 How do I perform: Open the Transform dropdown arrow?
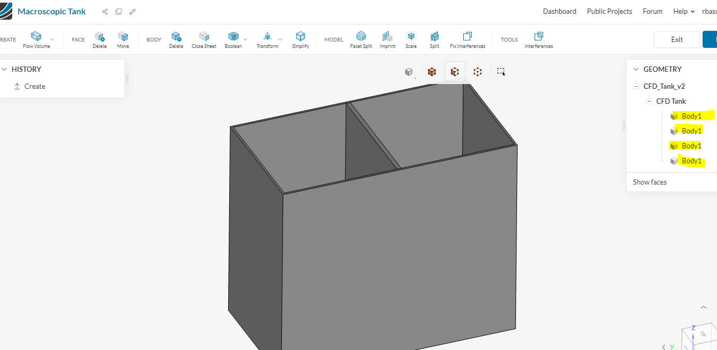(x=280, y=39)
